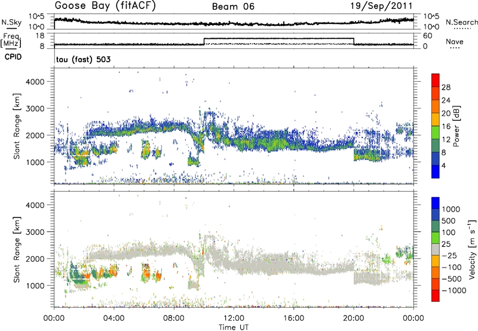Click "2000" on the power panel range axis
Image resolution: width=478 pixels, height=331 pixels.
click(35, 135)
